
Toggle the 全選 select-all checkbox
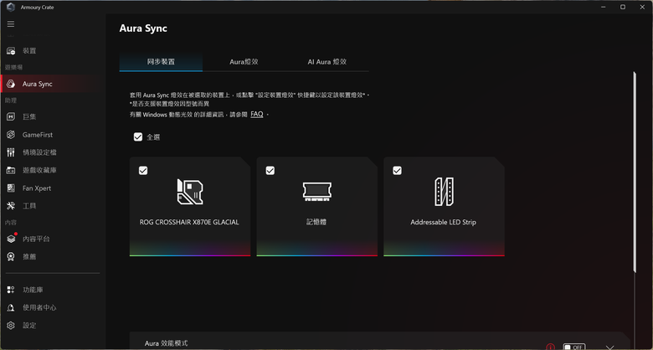pos(138,137)
